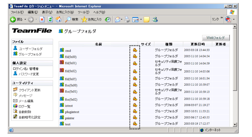
Task: Click the vertical scrollbar down arrow
Action: (234, 125)
